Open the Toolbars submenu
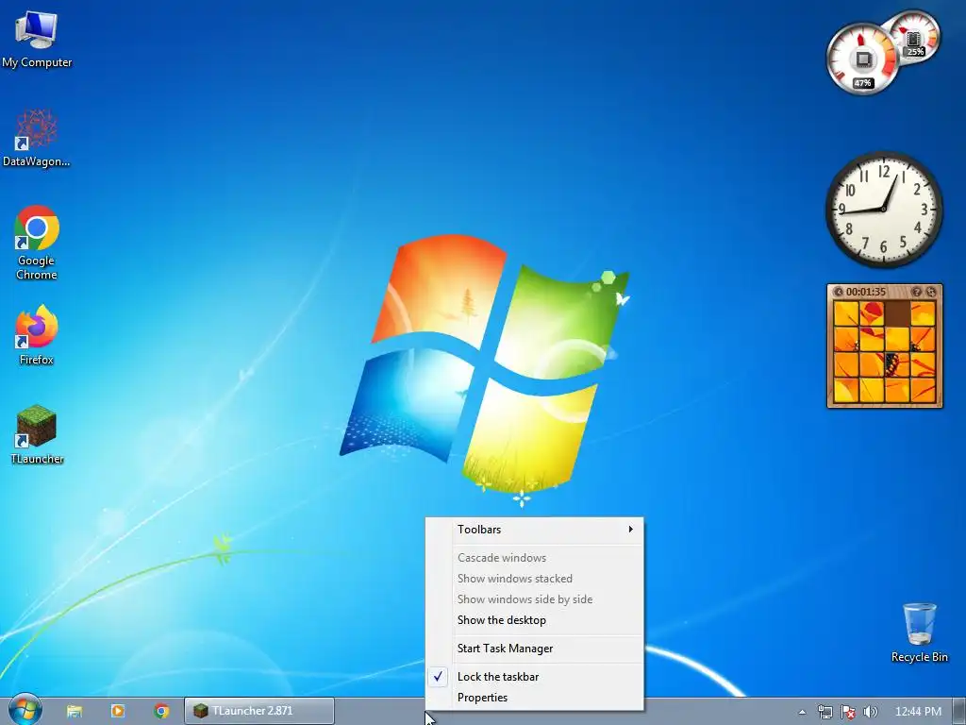The image size is (966, 725). pos(535,530)
